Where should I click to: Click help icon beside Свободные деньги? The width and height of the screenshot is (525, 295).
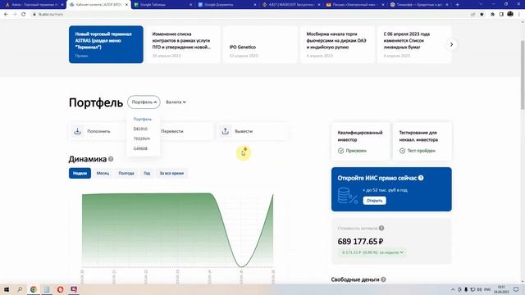click(x=383, y=279)
